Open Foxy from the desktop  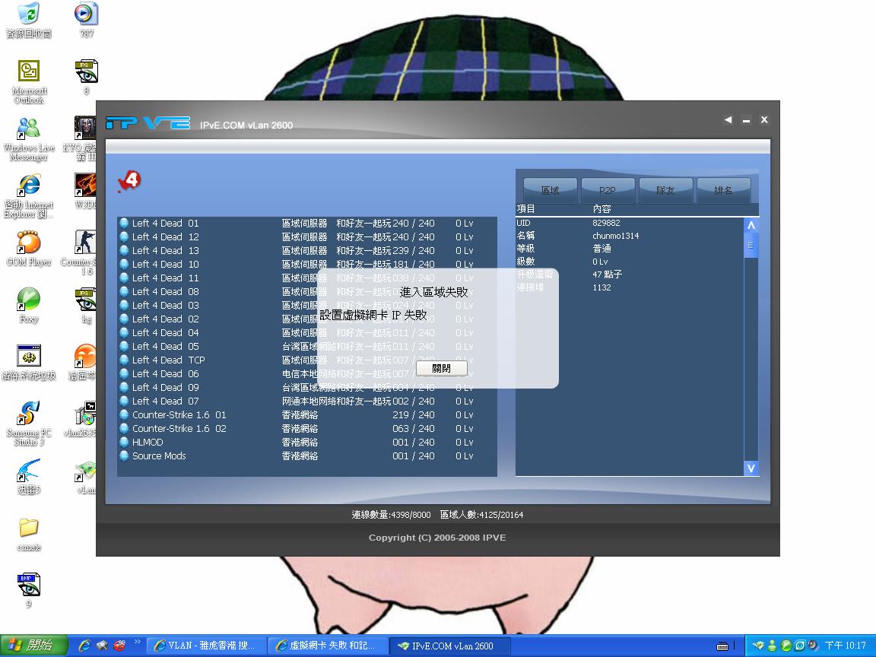pos(28,300)
